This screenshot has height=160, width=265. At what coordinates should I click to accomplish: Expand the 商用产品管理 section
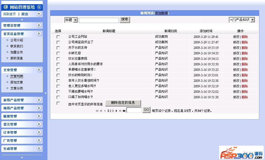[39, 108]
